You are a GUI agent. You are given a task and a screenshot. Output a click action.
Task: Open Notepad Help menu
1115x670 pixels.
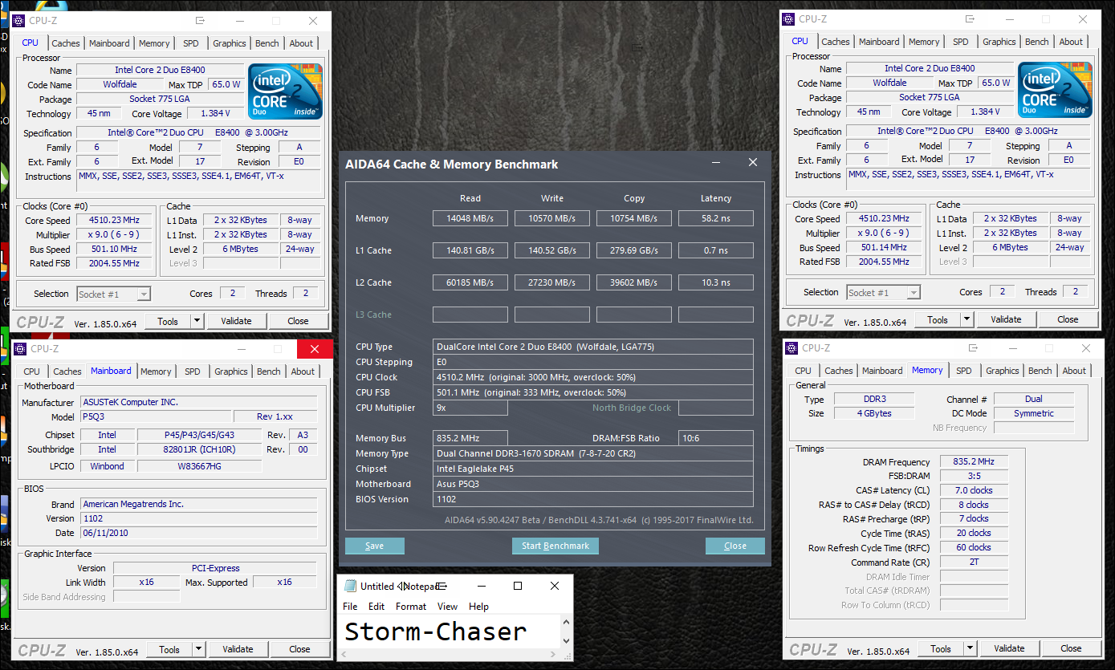(478, 607)
